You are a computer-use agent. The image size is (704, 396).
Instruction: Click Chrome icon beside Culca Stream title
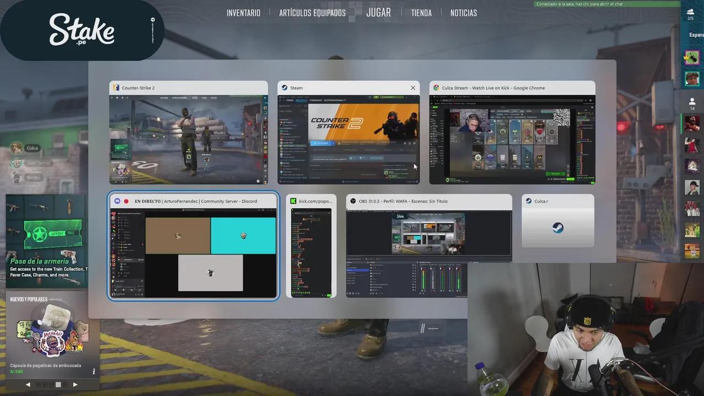click(436, 87)
